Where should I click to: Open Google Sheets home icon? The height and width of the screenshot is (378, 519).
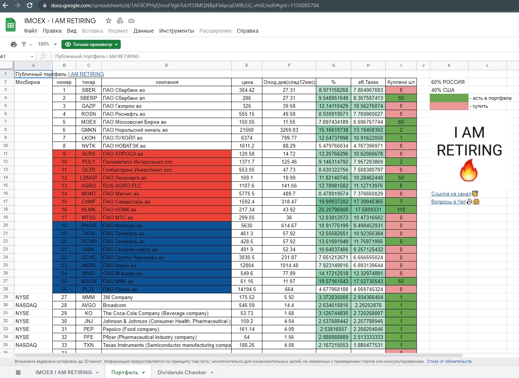[11, 25]
